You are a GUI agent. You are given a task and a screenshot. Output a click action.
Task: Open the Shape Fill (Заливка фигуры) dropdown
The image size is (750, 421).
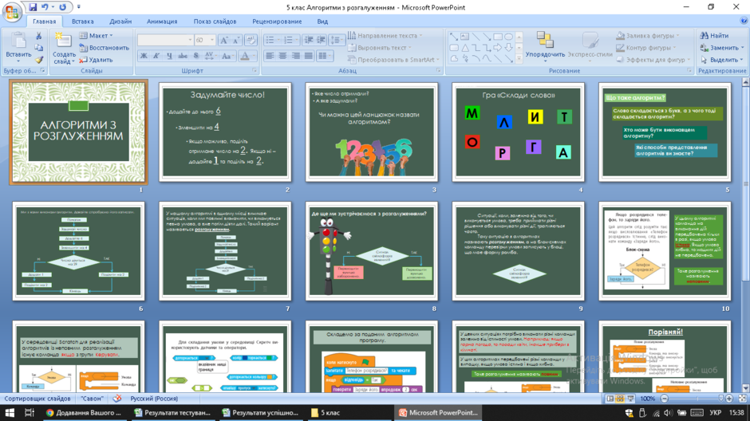pyautogui.click(x=647, y=36)
